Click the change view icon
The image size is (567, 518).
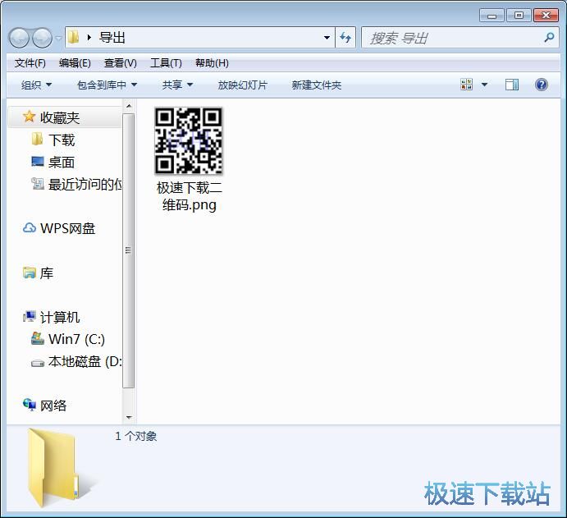(x=466, y=85)
